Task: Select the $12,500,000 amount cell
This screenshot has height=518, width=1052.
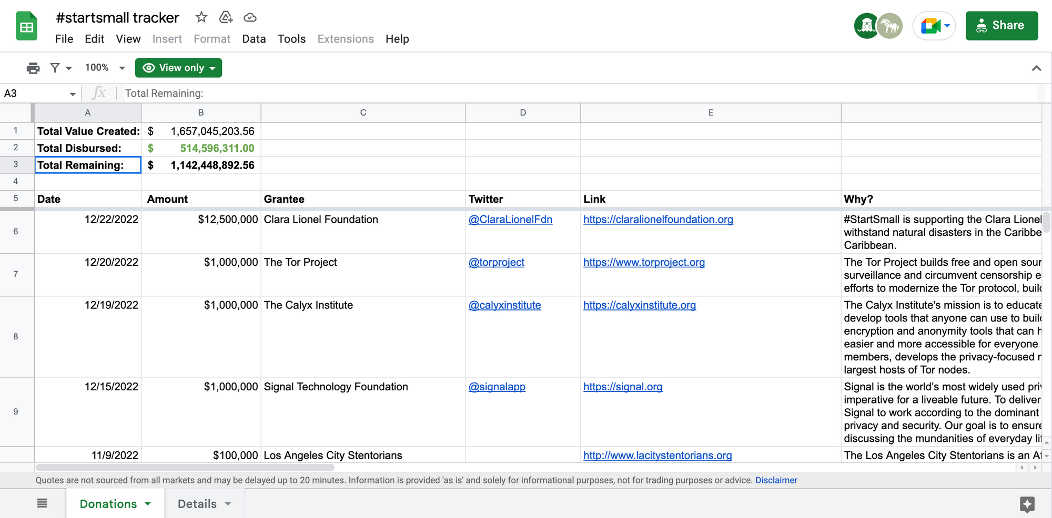Action: (x=201, y=232)
